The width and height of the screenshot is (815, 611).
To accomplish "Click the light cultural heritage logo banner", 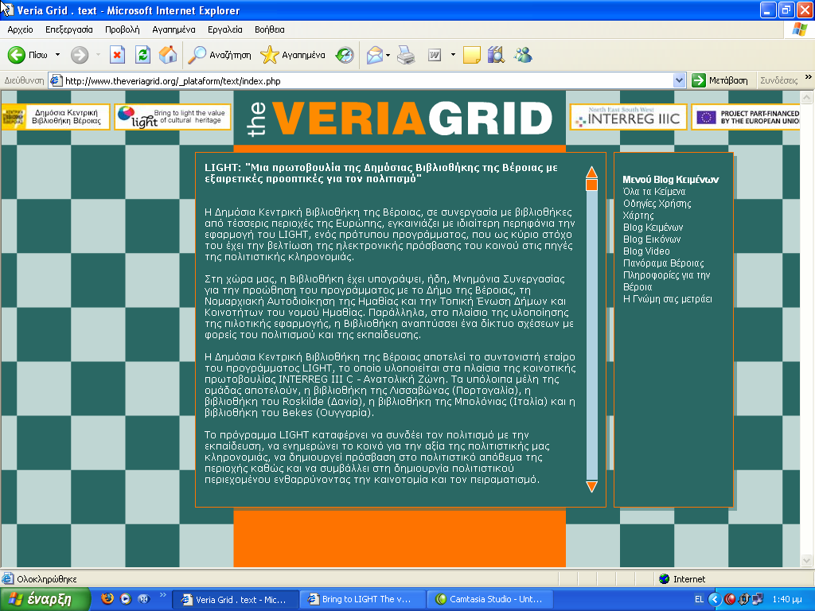I will [173, 117].
